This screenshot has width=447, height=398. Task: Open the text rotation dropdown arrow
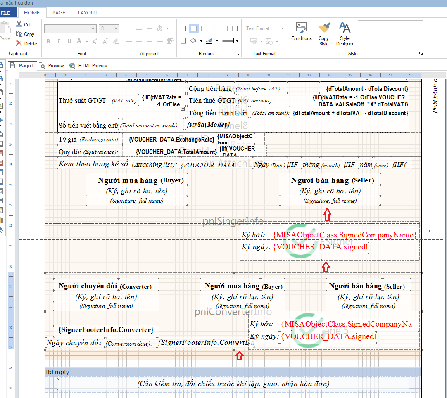(x=167, y=28)
